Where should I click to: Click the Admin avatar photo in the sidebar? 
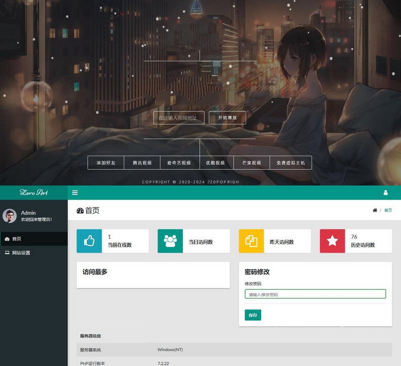click(10, 216)
